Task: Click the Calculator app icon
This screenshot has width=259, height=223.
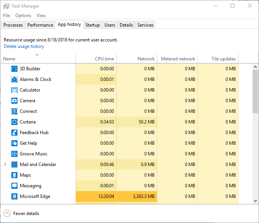Action: pyautogui.click(x=14, y=90)
